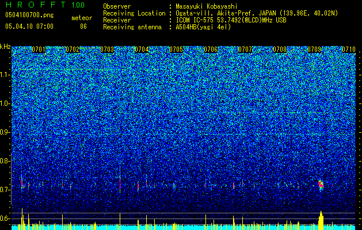
Task: Click the meteor label
Action: (82, 18)
